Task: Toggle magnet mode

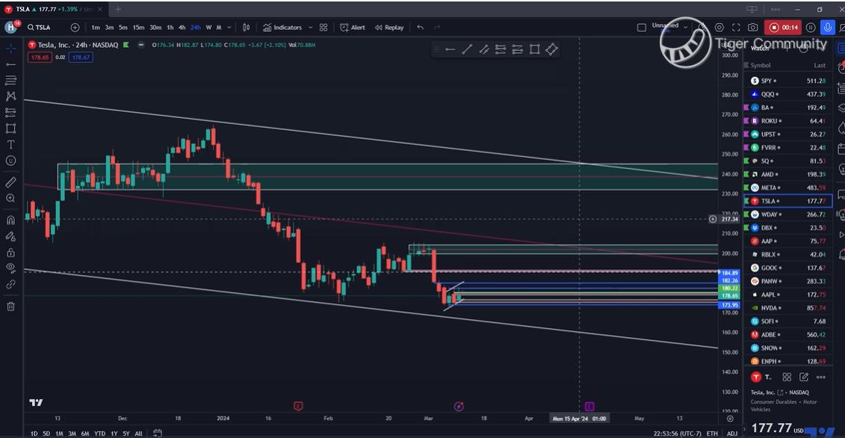Action: pyautogui.click(x=10, y=220)
